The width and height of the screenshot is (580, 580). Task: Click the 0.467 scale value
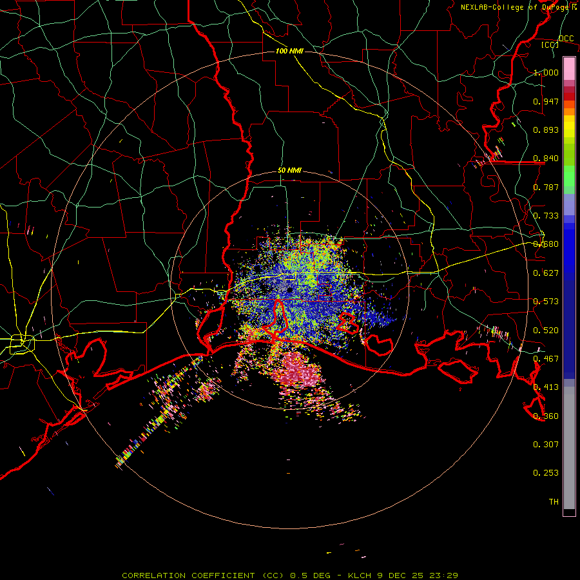tap(546, 359)
